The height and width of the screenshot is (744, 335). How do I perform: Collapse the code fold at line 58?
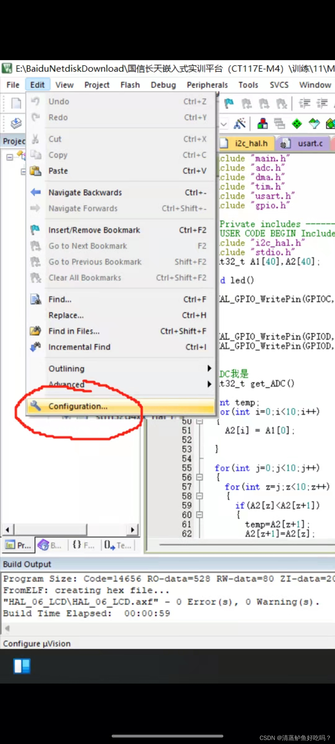point(199,496)
